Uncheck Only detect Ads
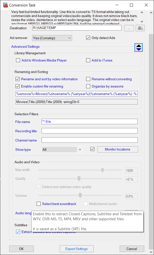This screenshot has width=154, height=255. (x=88, y=38)
